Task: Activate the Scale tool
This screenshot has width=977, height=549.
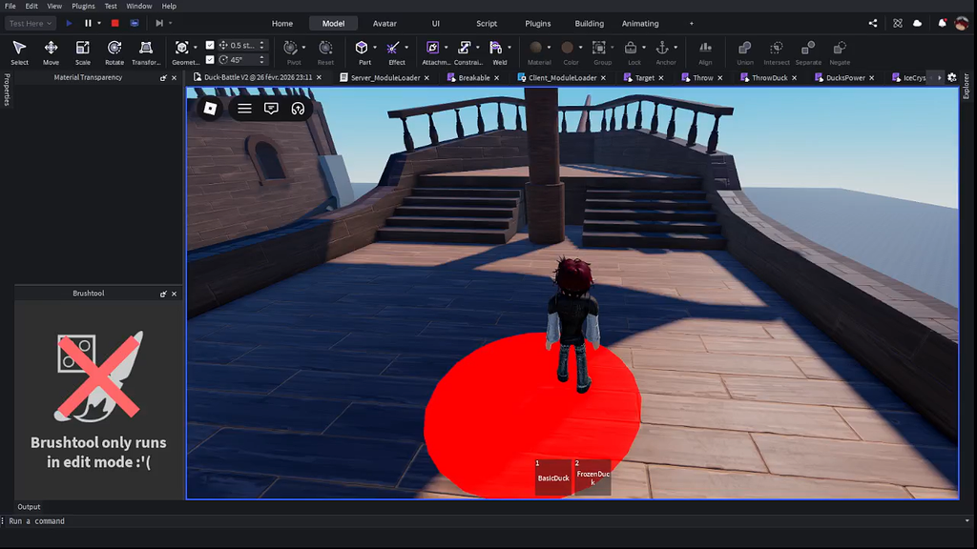Action: point(83,52)
